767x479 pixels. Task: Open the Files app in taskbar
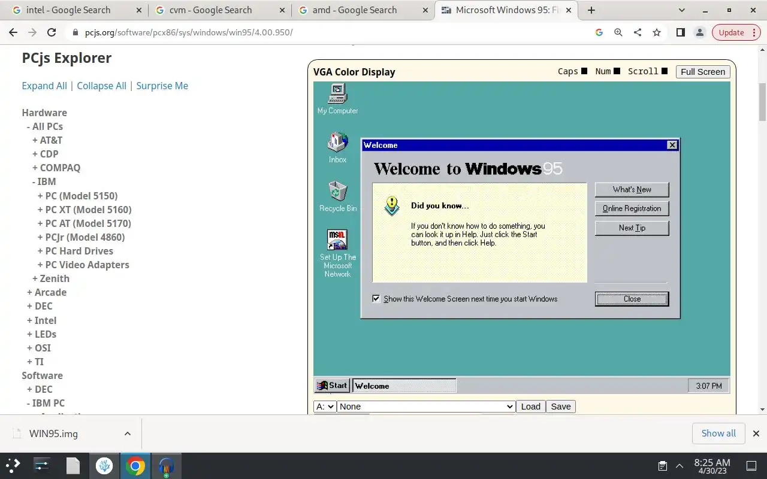pos(73,466)
